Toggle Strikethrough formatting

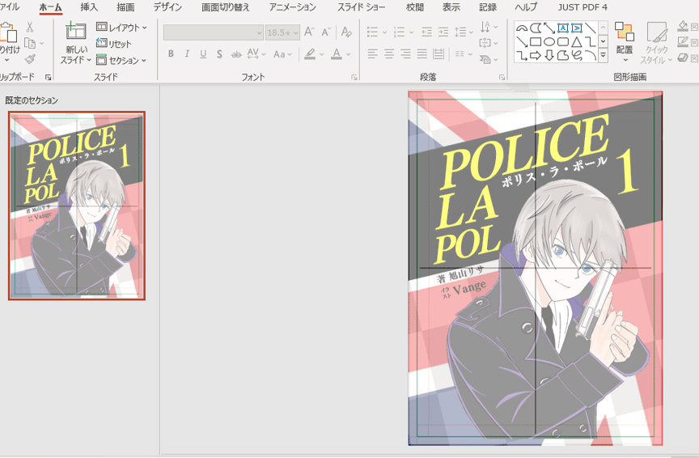tap(236, 54)
